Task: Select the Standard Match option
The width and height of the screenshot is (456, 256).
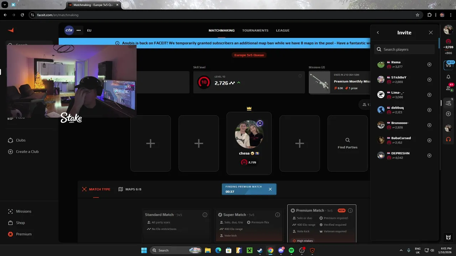Action: click(176, 226)
